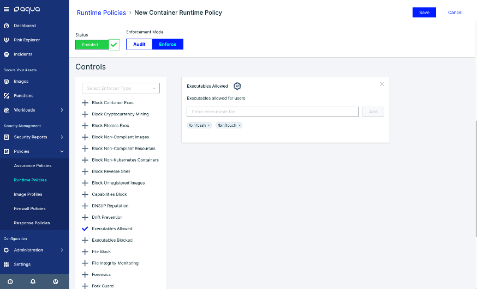Click the notification bell icon
Viewport: 477px width, 289px height.
pyautogui.click(x=33, y=282)
